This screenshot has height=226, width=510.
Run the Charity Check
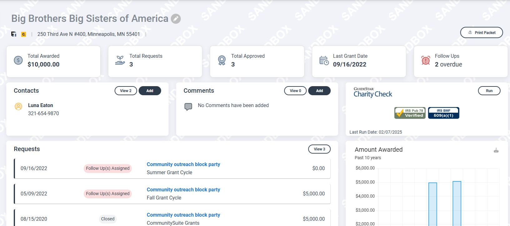tap(489, 91)
